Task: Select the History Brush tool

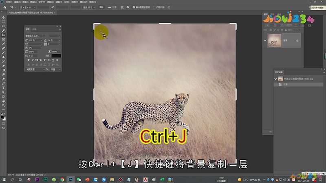Action: point(3,61)
